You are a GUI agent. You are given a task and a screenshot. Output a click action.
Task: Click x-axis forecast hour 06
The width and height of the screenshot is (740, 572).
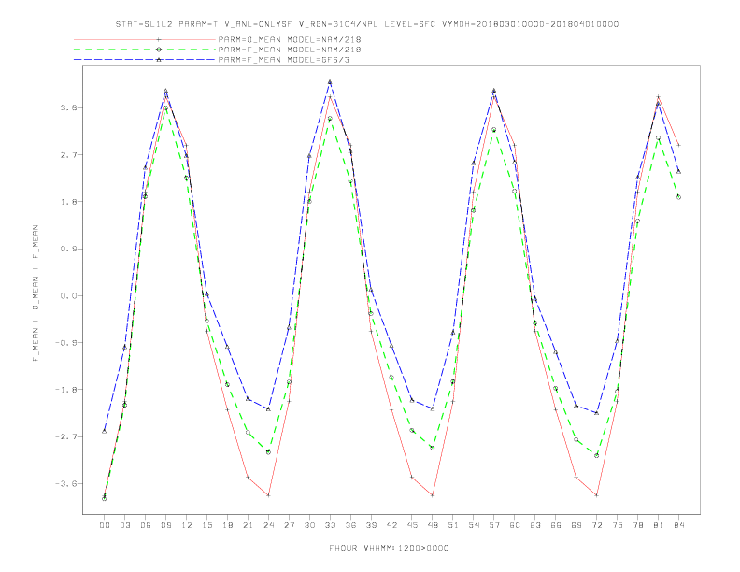click(x=146, y=525)
